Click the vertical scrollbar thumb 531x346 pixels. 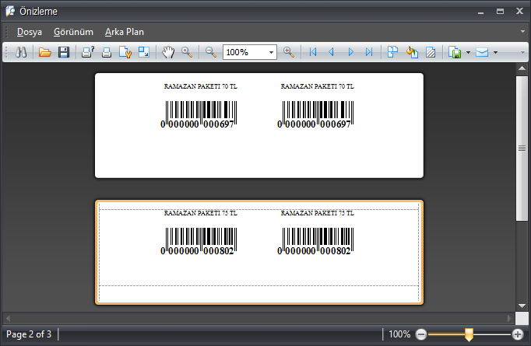point(522,149)
